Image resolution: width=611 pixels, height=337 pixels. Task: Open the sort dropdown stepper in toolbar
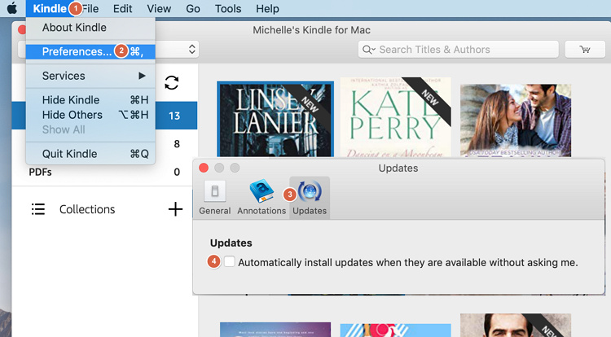coord(192,50)
